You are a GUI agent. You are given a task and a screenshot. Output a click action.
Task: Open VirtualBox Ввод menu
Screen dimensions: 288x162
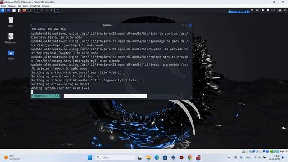[26, 6]
